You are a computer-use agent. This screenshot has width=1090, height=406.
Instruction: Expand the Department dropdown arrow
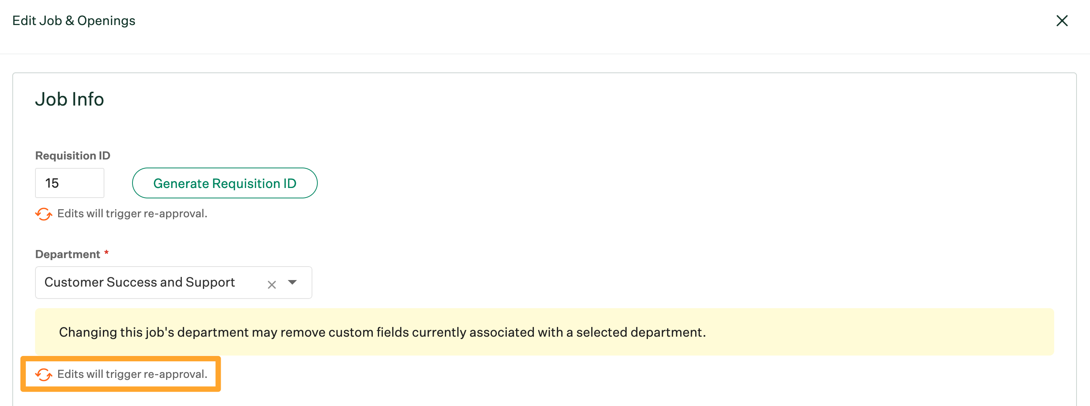point(292,282)
